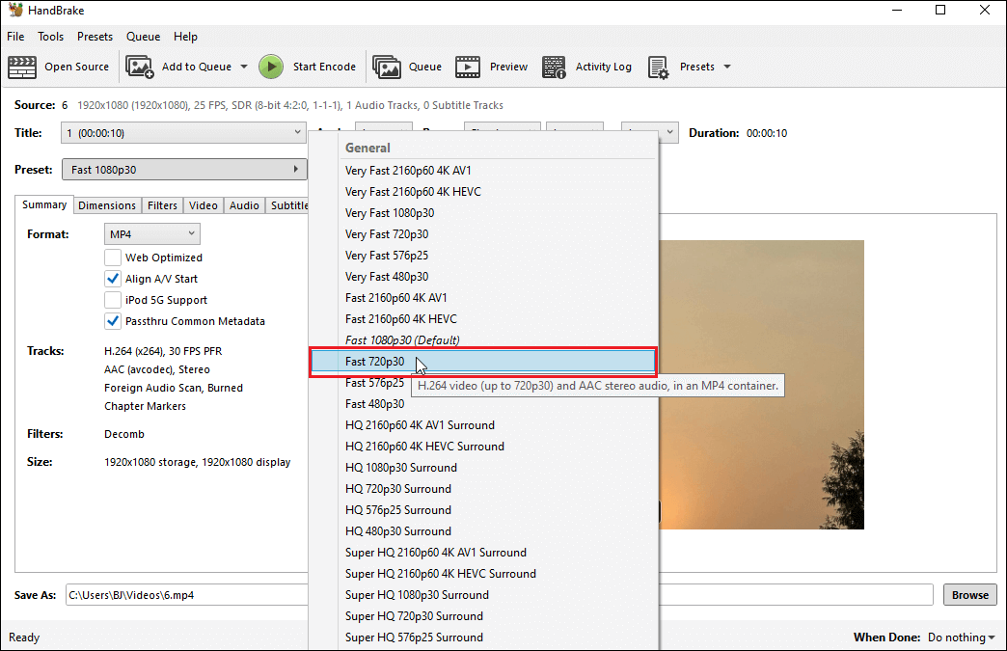Select preset Very Fast 1080p30

coord(483,213)
